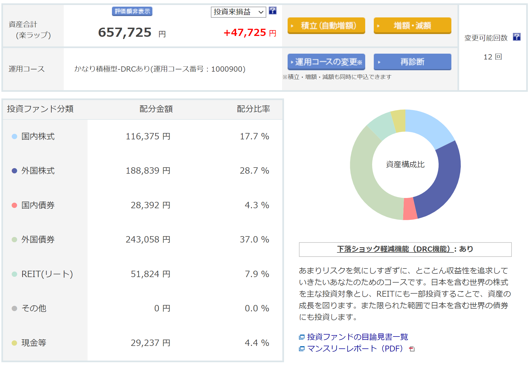Toggle the 評価額非表示 button
532x365 pixels.
[132, 11]
